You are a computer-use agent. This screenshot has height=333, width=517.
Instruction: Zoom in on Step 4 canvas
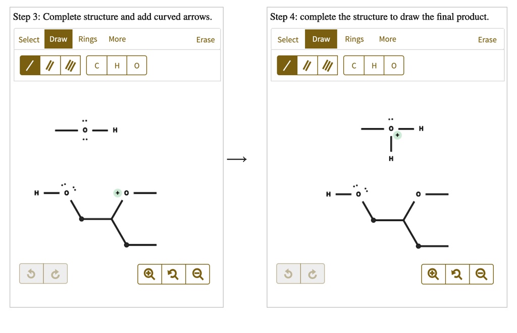[433, 273]
